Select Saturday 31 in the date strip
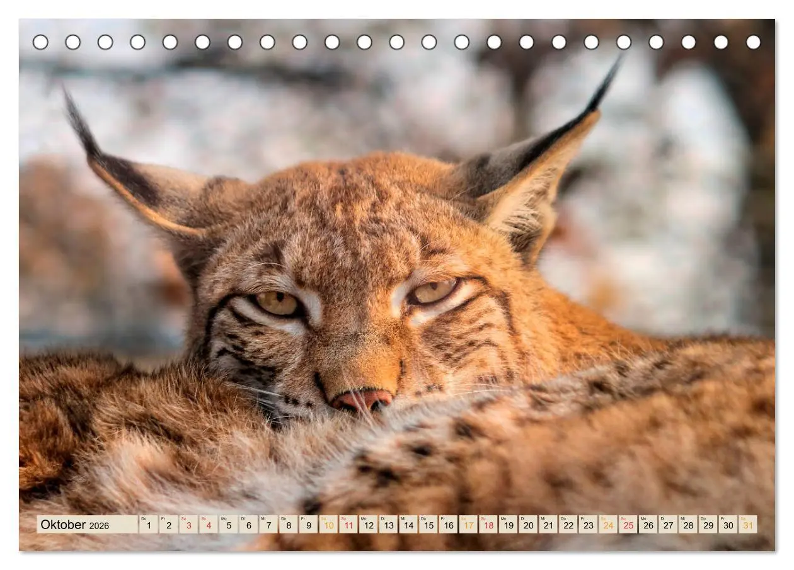Viewport: 794px width, 570px height. (x=749, y=524)
